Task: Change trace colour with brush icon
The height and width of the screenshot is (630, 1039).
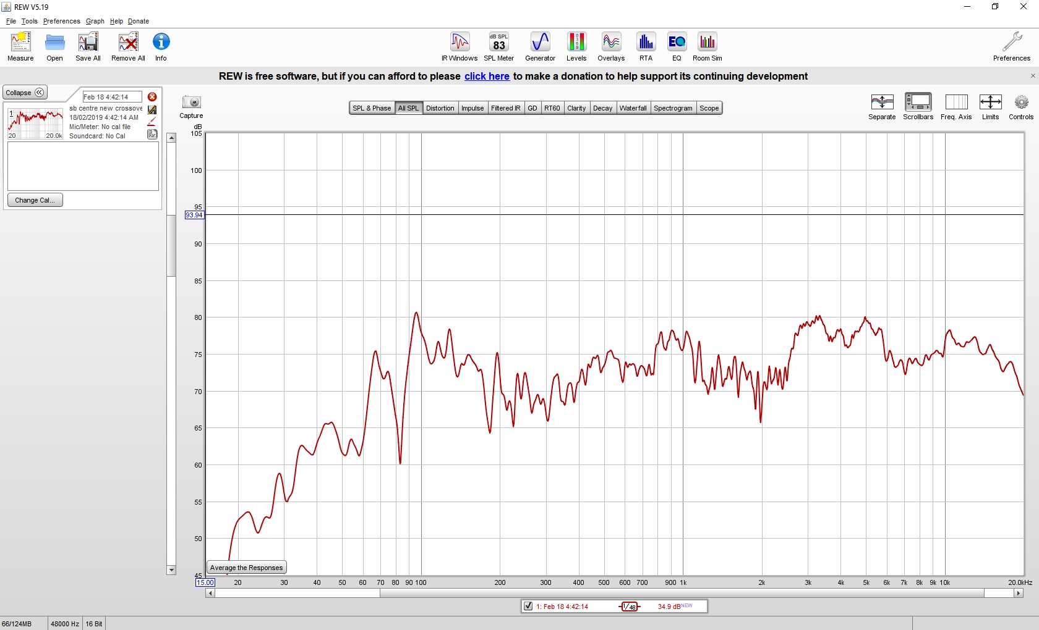Action: coord(152,122)
